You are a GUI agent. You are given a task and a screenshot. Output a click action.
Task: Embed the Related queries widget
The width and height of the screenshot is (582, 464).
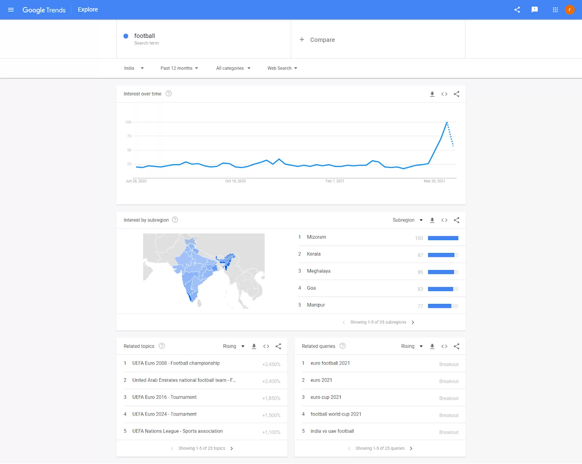tap(444, 346)
